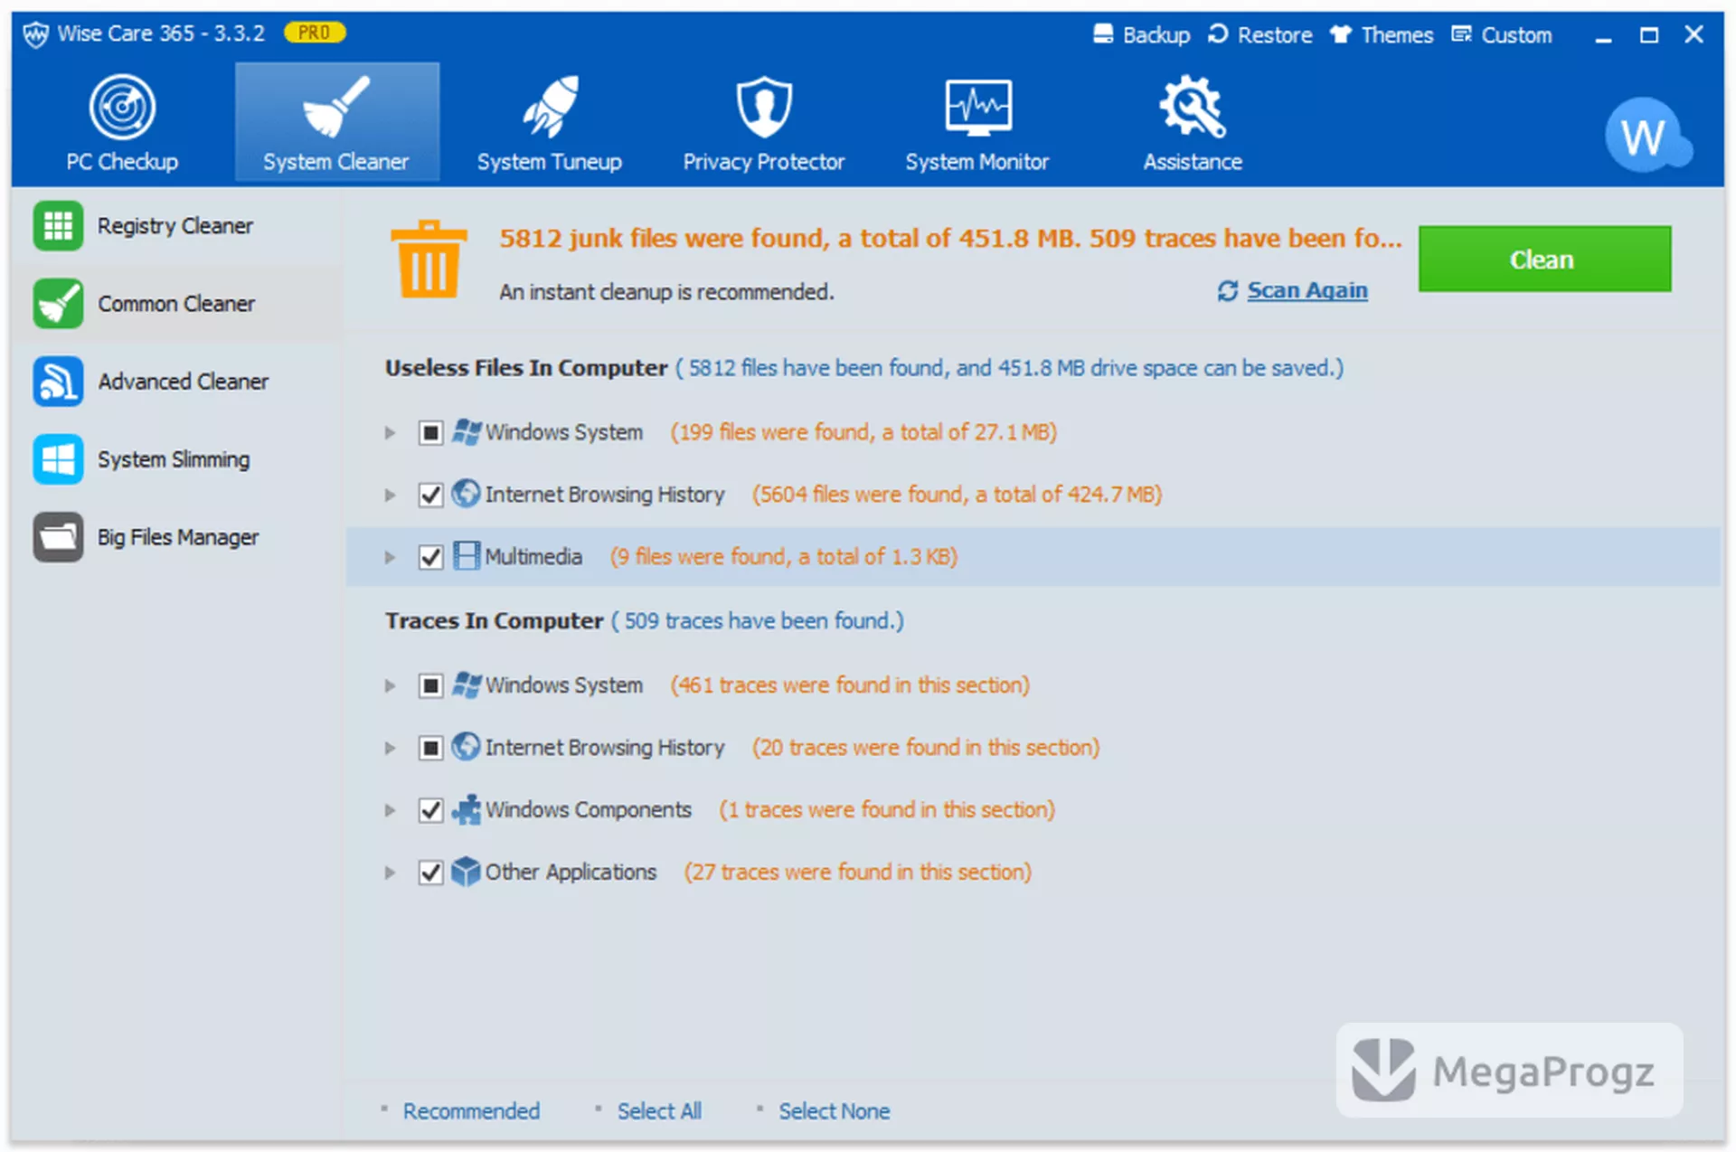
Task: Click Windows flag icon under Useless Files
Action: click(466, 431)
